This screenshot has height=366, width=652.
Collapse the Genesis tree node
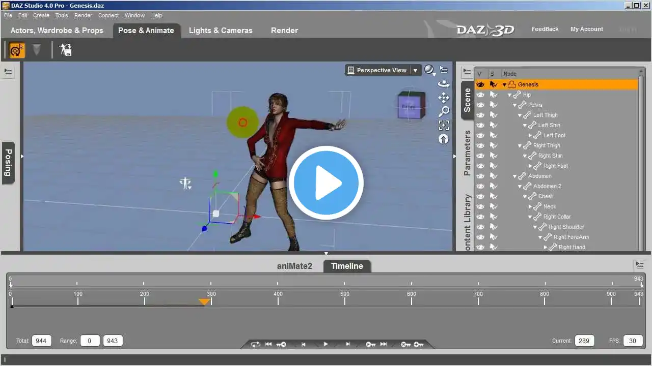pyautogui.click(x=504, y=85)
